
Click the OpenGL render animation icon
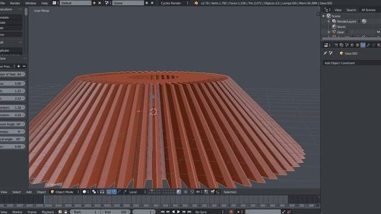point(218,192)
